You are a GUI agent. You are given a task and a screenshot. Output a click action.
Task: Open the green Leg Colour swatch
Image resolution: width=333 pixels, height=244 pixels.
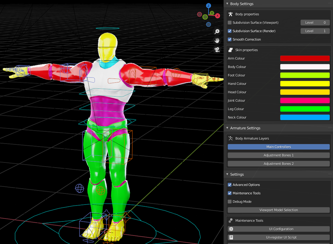(305, 109)
